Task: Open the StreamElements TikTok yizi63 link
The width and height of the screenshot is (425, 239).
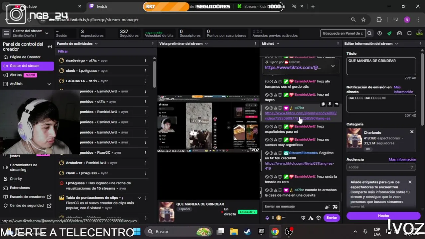Action: click(x=299, y=166)
